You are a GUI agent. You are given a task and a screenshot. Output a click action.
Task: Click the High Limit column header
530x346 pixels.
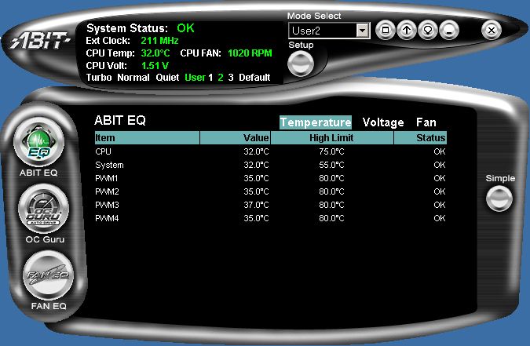pos(332,138)
